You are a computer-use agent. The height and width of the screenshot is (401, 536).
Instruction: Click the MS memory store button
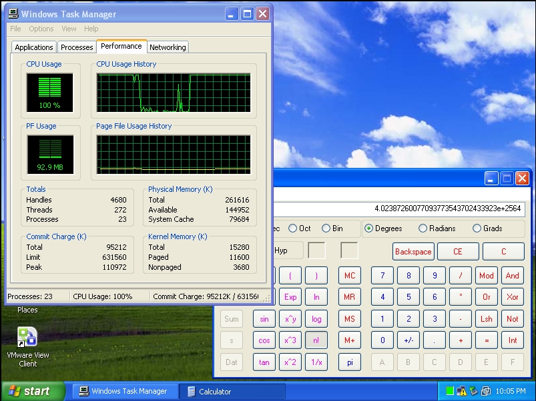point(350,319)
